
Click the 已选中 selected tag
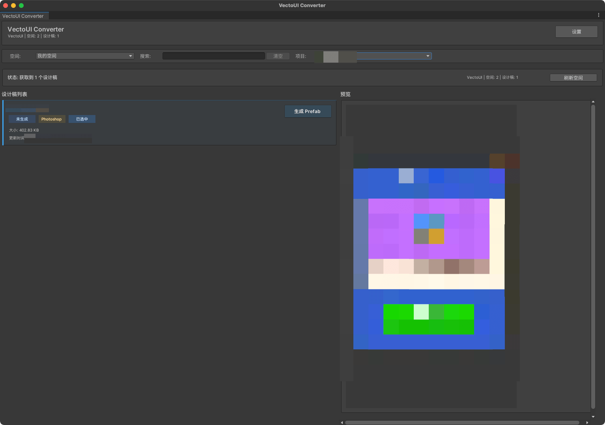82,119
